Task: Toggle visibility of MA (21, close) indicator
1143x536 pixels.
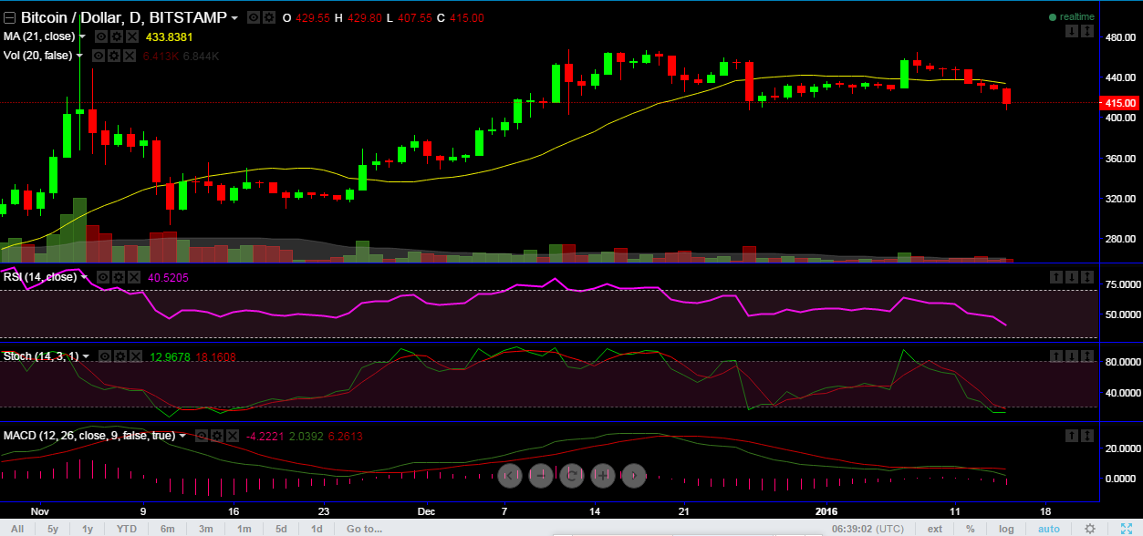Action: (101, 36)
